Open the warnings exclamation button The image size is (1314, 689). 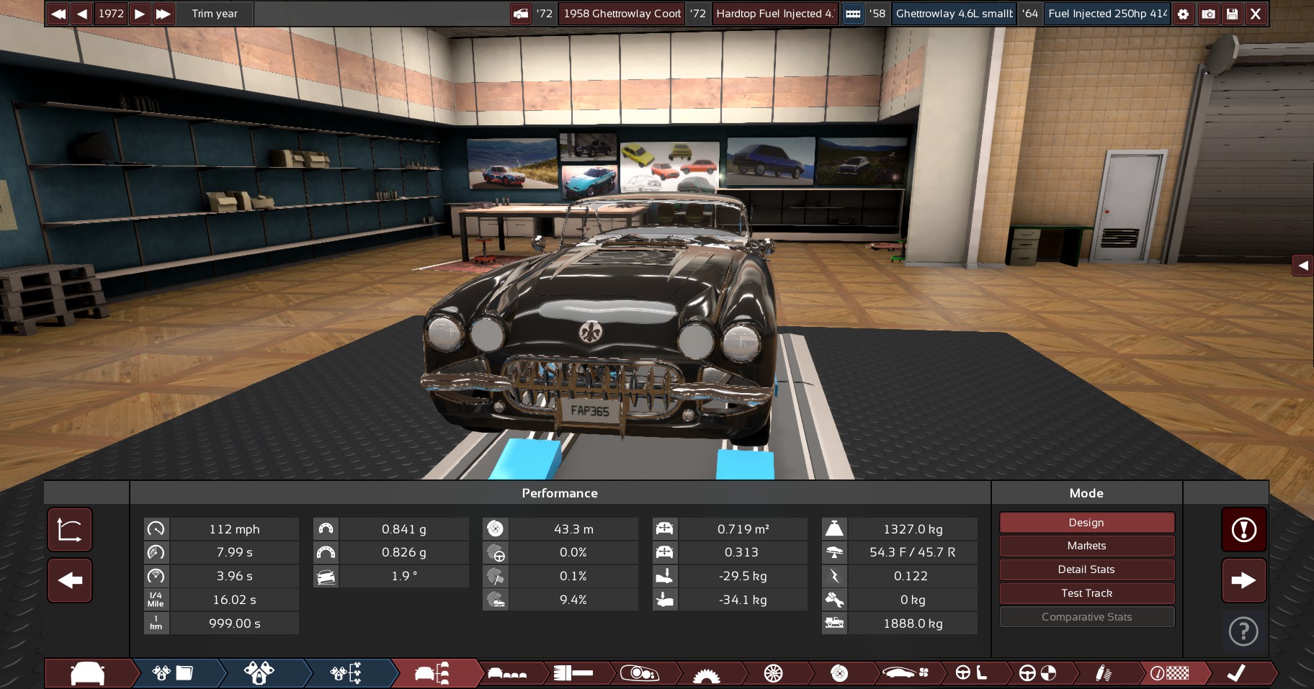(x=1243, y=530)
